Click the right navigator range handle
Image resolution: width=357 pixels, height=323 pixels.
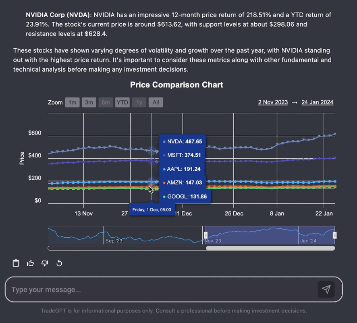pos(334,235)
